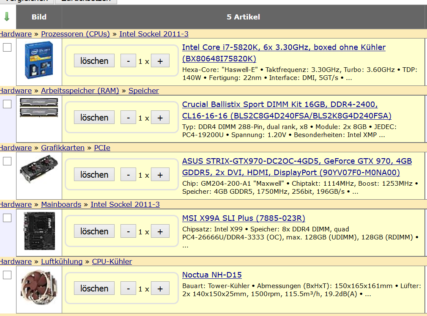Open the Intel Core i7-5820K product link
Image resolution: width=427 pixels, height=316 pixels.
pos(284,53)
